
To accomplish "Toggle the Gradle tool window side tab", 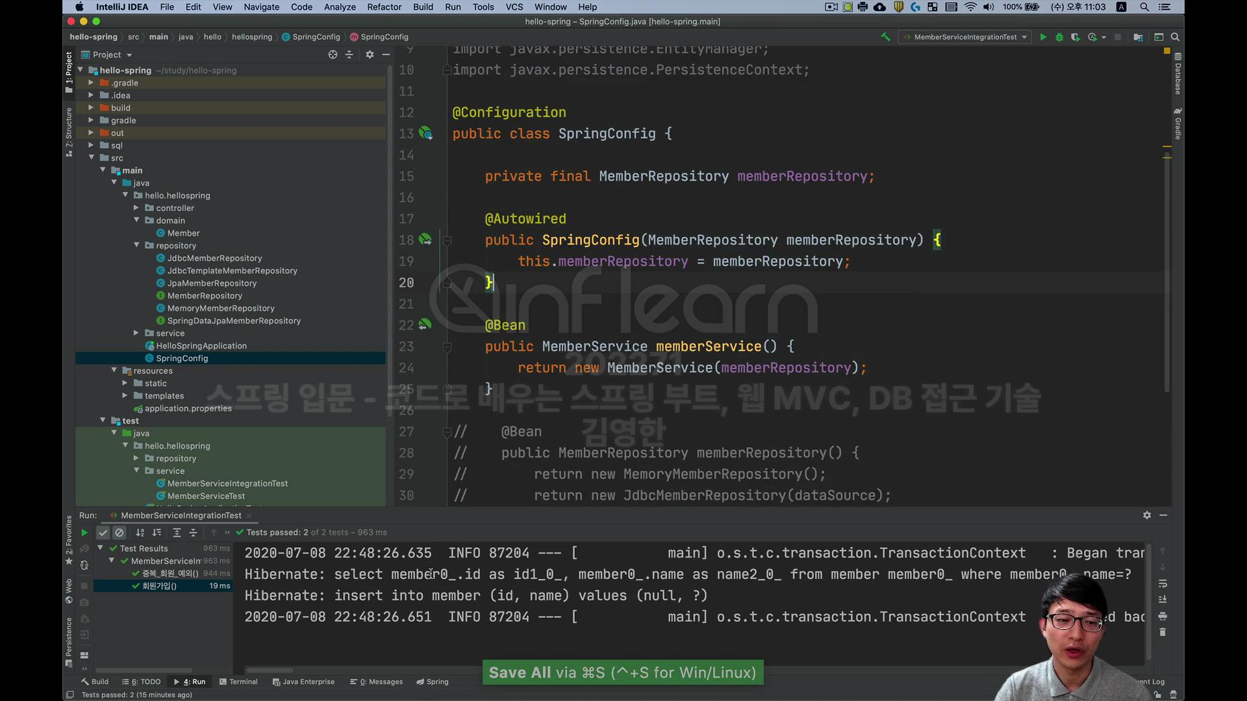I will tap(1178, 123).
